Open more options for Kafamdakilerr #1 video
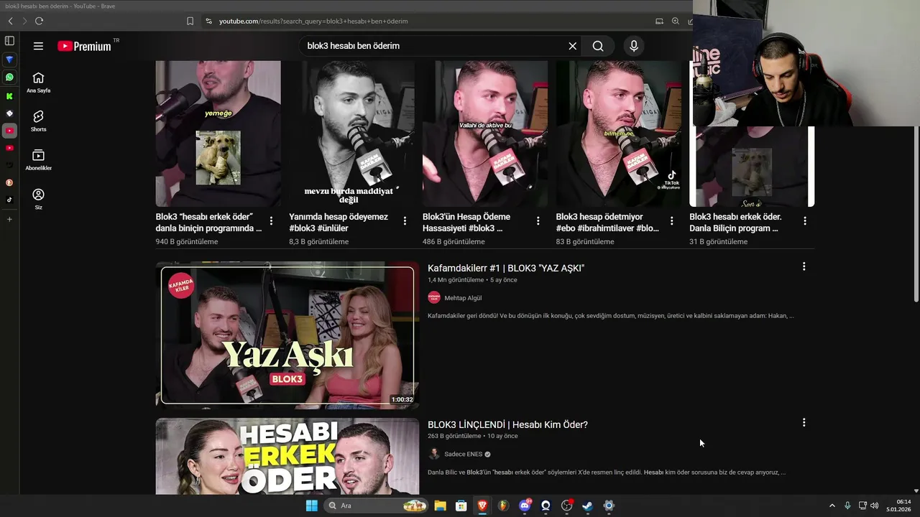 click(x=804, y=266)
